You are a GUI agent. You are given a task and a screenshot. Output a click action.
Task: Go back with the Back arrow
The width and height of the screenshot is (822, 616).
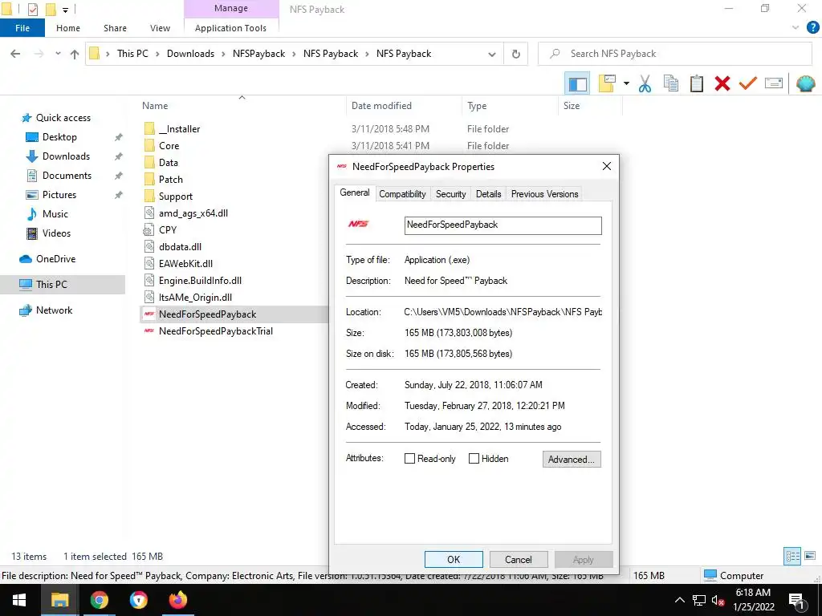tap(16, 54)
